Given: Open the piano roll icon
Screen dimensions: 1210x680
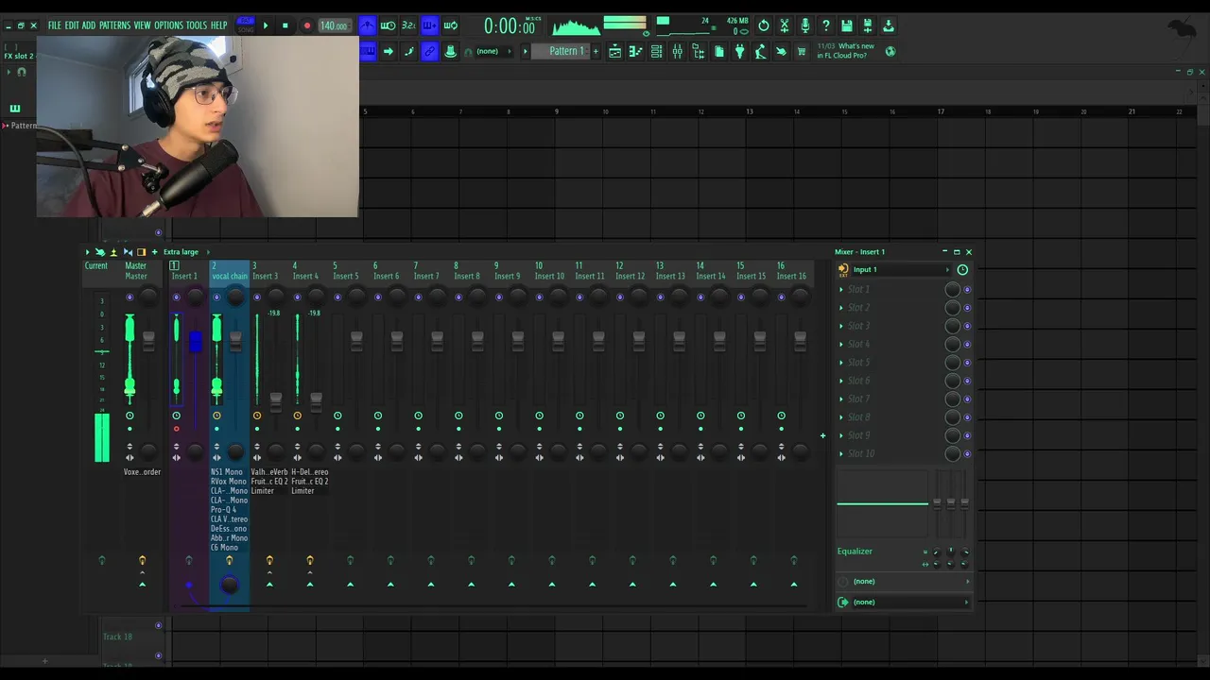Looking at the screenshot, I should tap(635, 51).
